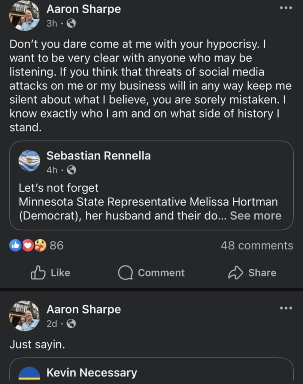Open the first post's three-dot options menu
This screenshot has width=303, height=384.
click(286, 8)
